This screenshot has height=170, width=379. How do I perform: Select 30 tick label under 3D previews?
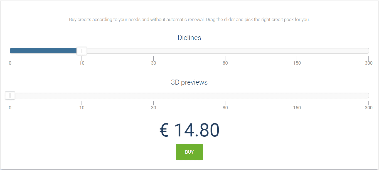pos(154,108)
